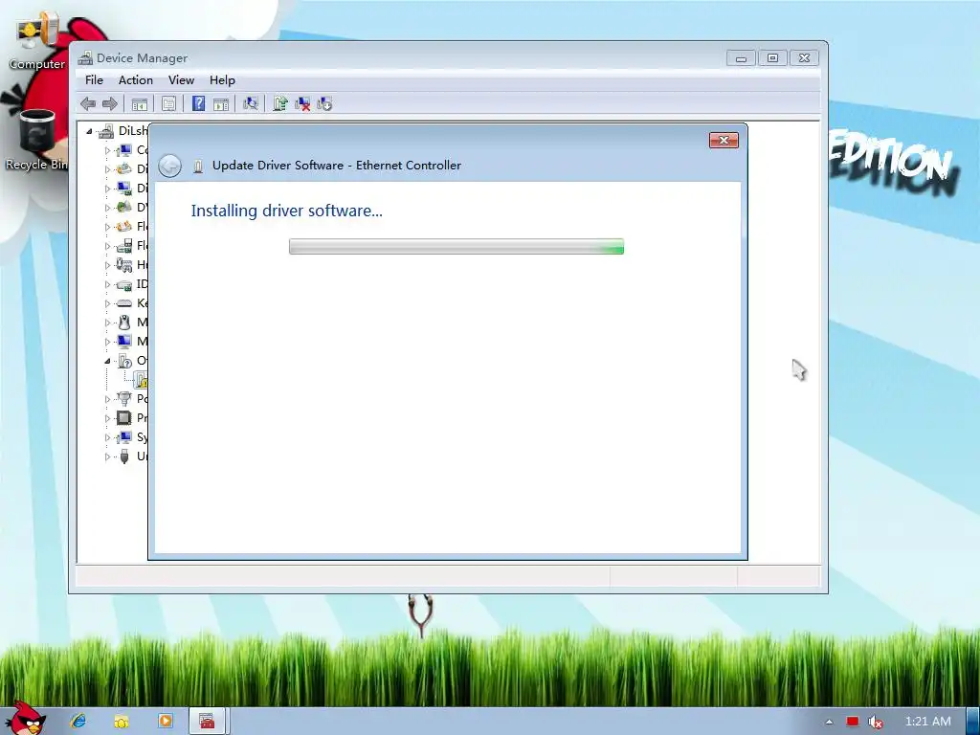The width and height of the screenshot is (980, 735).
Task: Select the root computer node icon DiLsh
Action: point(107,130)
